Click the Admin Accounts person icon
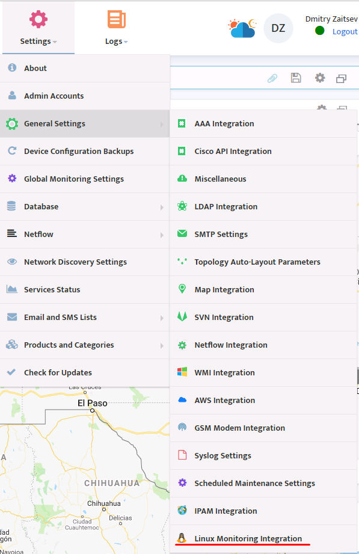 coord(12,95)
